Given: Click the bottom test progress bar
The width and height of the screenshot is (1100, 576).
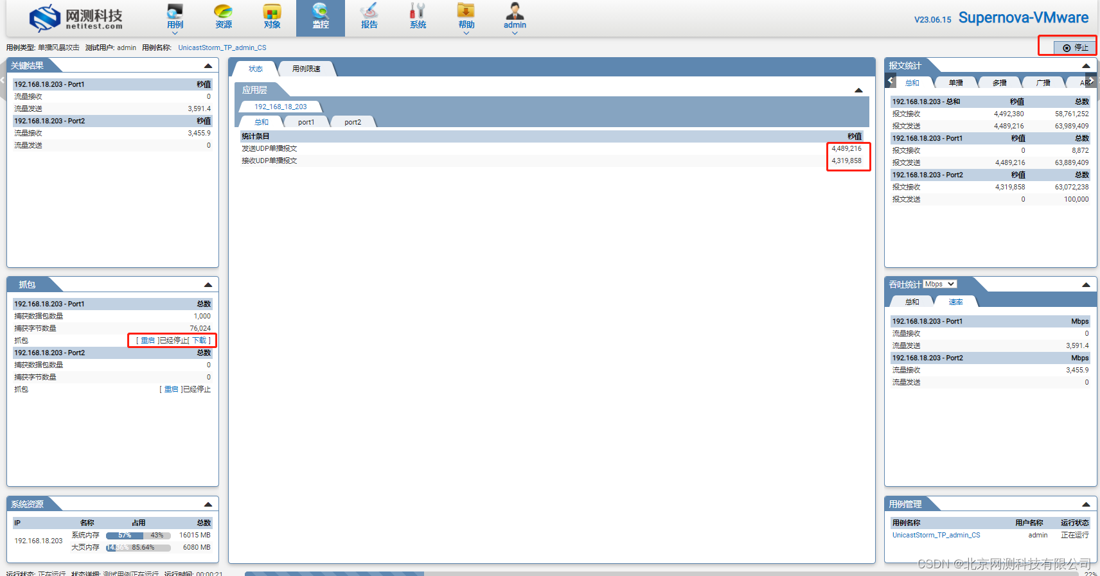Looking at the screenshot, I should click(662, 573).
